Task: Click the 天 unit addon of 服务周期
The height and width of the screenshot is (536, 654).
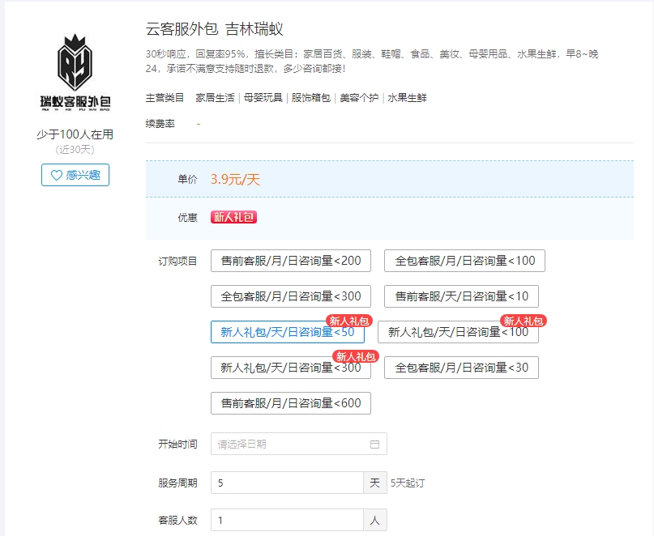Action: click(375, 483)
